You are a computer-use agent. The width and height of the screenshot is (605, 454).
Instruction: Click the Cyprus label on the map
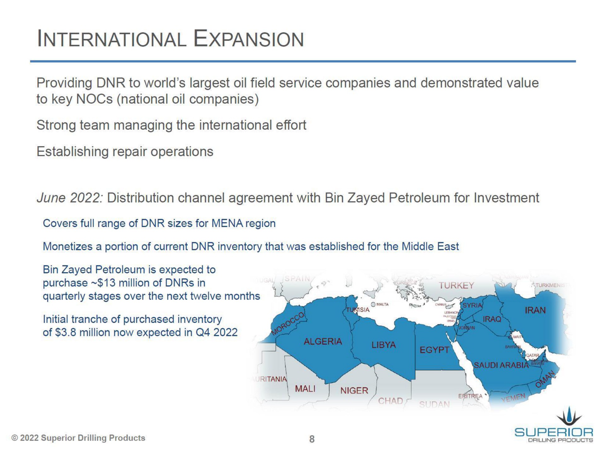(x=440, y=305)
